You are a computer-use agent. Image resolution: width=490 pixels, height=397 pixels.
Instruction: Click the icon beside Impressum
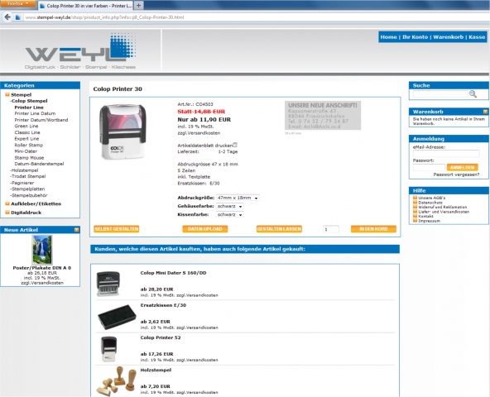415,221
